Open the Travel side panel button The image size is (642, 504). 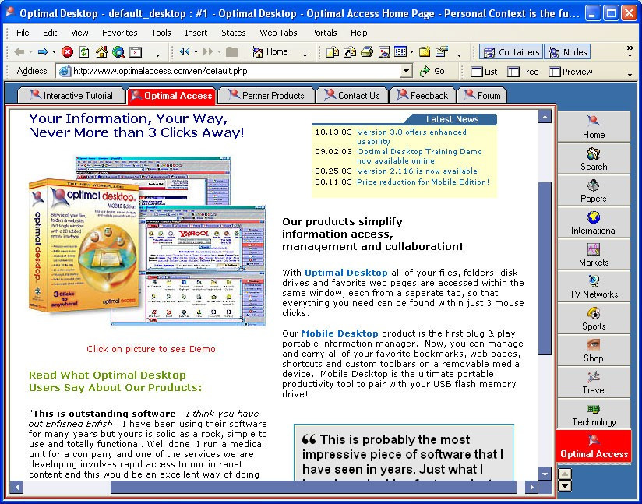pos(594,382)
